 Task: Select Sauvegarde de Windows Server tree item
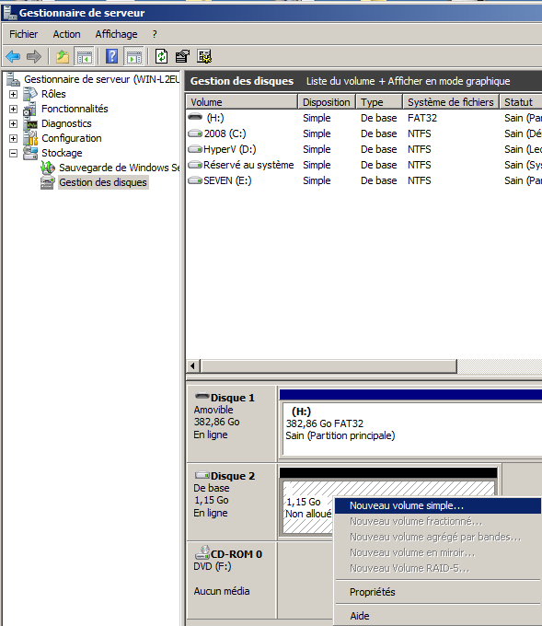point(119,168)
